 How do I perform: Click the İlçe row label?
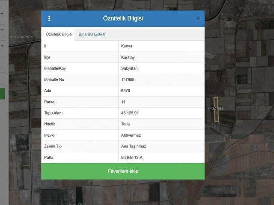[47, 57]
